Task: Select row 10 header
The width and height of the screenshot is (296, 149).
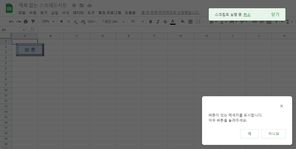Action: (6, 90)
